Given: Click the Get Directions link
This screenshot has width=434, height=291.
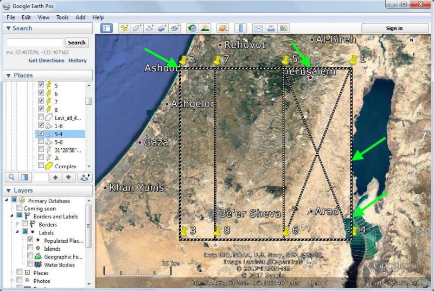Looking at the screenshot, I should [x=47, y=60].
